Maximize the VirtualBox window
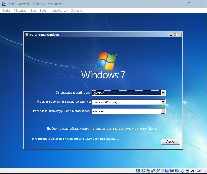 pyautogui.click(x=189, y=4)
